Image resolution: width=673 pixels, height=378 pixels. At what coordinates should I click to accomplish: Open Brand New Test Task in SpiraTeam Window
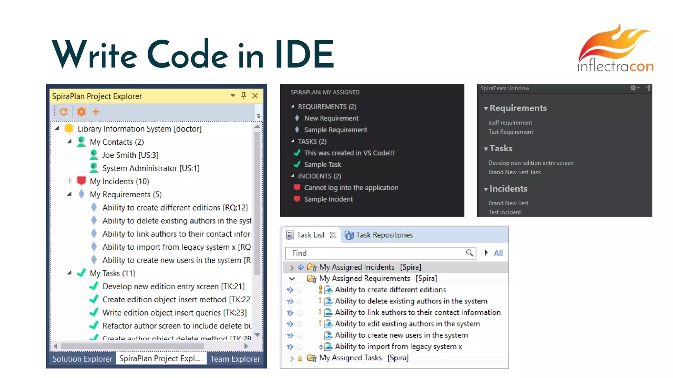(515, 172)
